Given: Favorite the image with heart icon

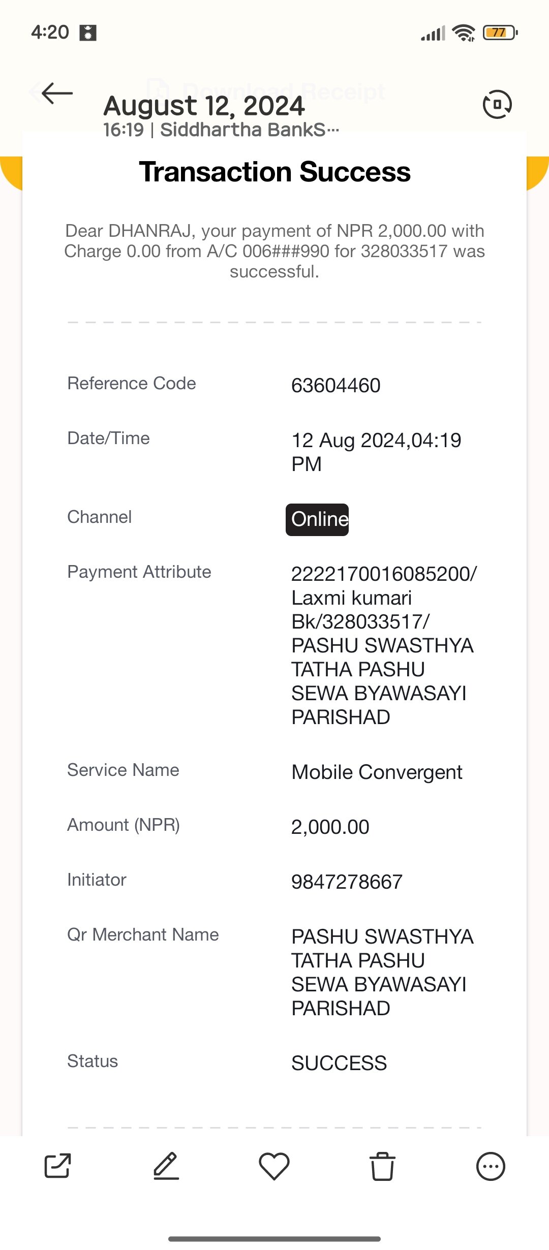Looking at the screenshot, I should pyautogui.click(x=274, y=1166).
